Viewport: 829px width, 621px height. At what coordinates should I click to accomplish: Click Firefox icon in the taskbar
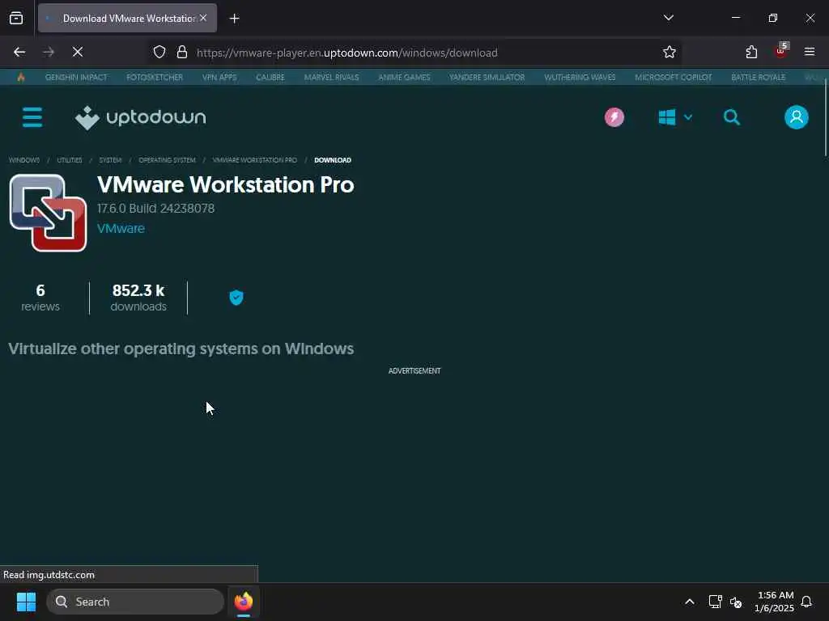244,602
